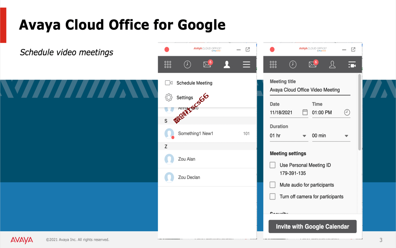Click Zou Alan contact avatar

(x=169, y=159)
